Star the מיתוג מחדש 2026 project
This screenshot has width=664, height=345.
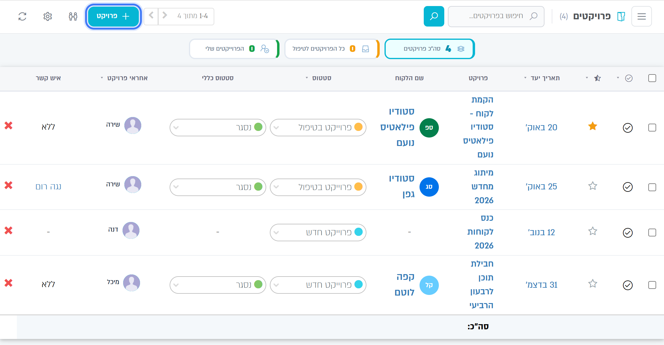click(593, 186)
